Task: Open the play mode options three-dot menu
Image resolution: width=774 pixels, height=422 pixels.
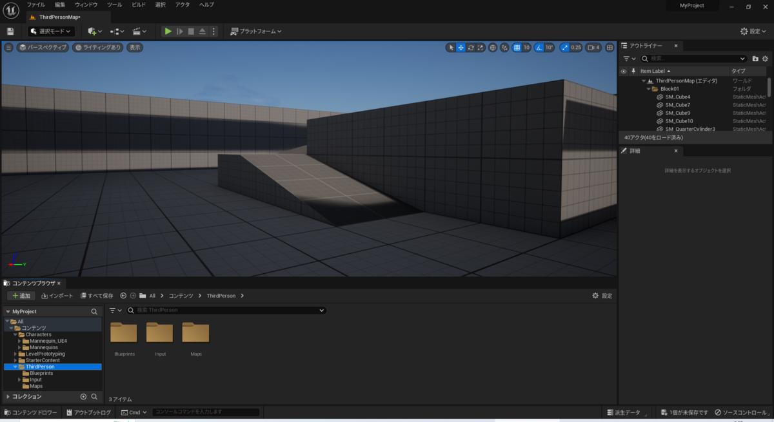Action: coord(214,31)
